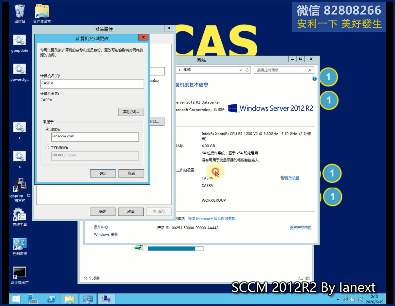Click the 10 个项目 status text

[92, 279]
